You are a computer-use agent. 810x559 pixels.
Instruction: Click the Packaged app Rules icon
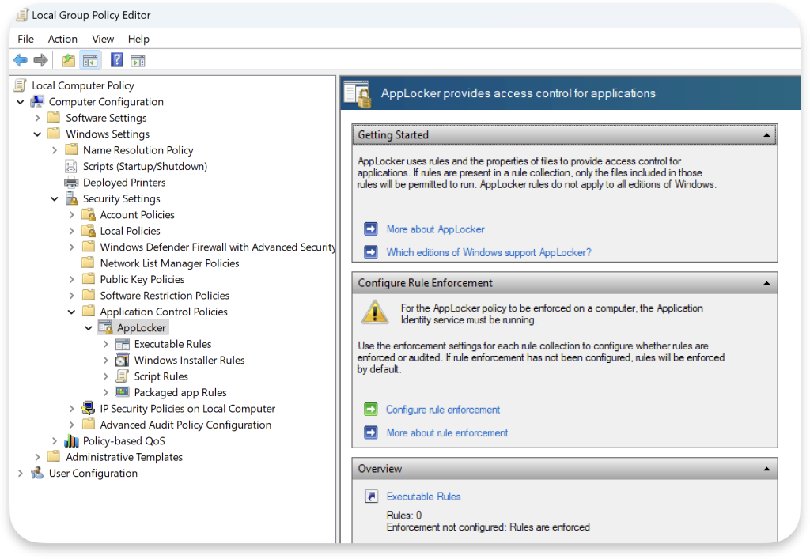pos(123,391)
